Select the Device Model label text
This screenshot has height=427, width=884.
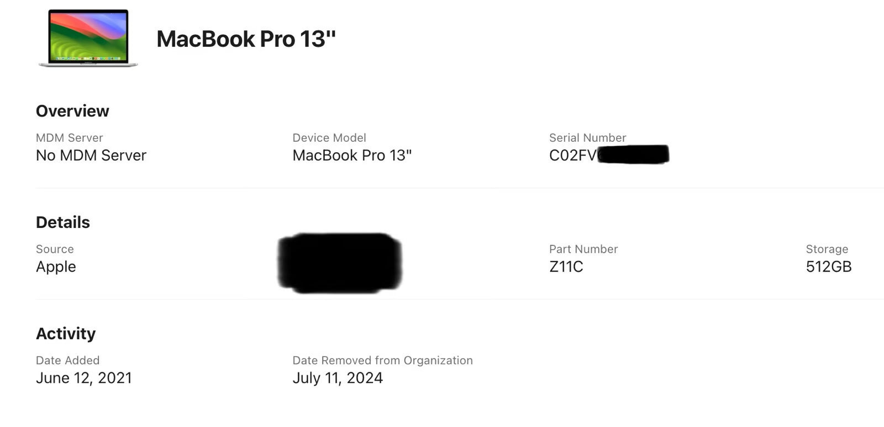[329, 138]
